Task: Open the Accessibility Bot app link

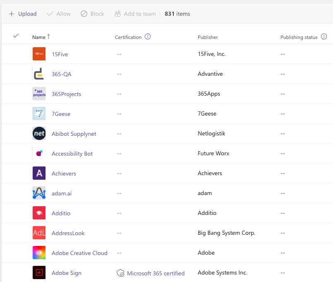Action: click(72, 154)
